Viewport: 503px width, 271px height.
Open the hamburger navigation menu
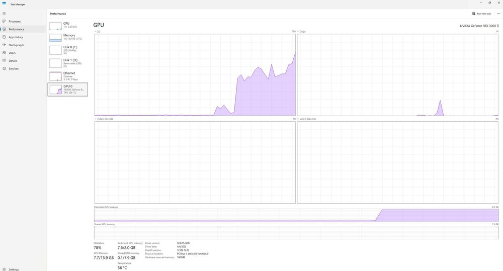[x=4, y=13]
